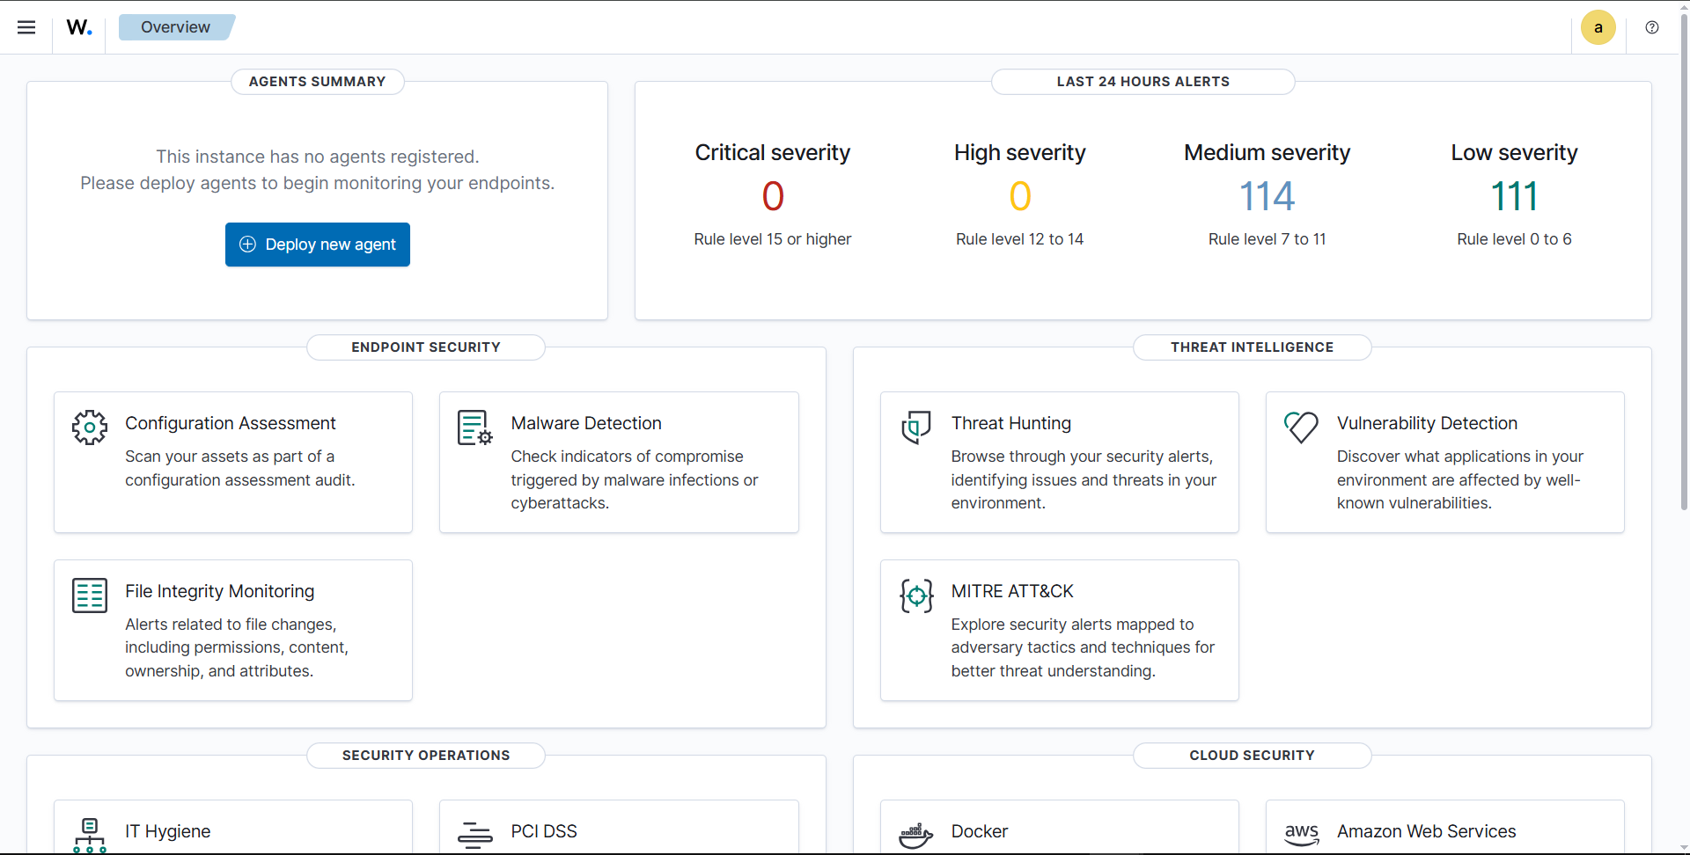Open the hamburger navigation menu
Image resolution: width=1690 pixels, height=855 pixels.
coord(26,27)
